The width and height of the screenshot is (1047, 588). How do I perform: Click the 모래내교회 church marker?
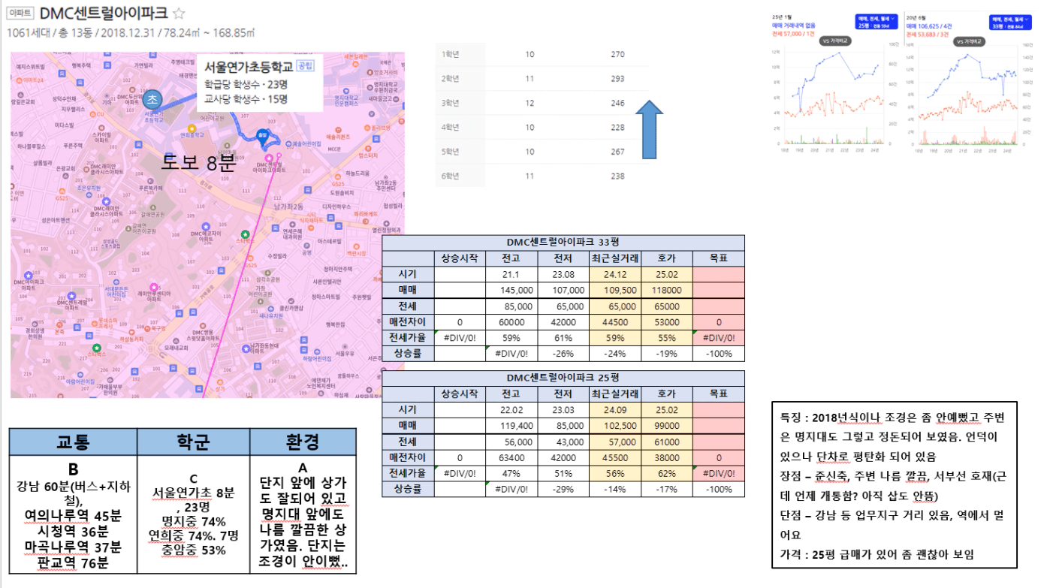(x=176, y=341)
